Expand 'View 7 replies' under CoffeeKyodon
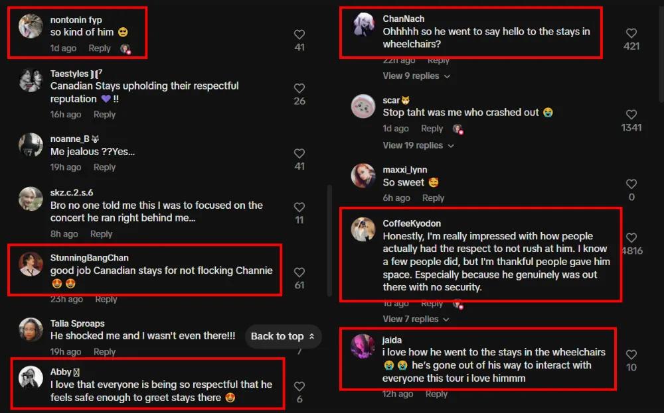The height and width of the screenshot is (413, 664). point(416,319)
